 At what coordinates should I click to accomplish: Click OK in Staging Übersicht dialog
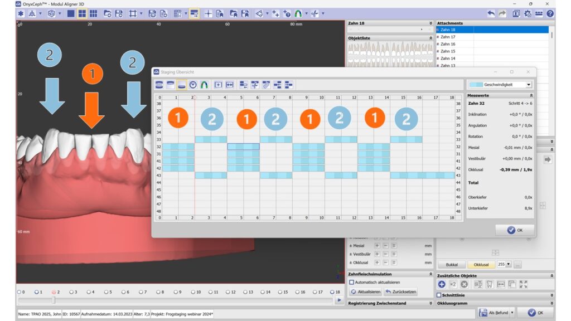[514, 230]
